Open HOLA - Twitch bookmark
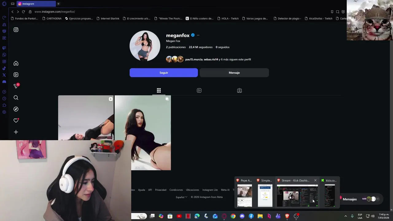 [228, 18]
